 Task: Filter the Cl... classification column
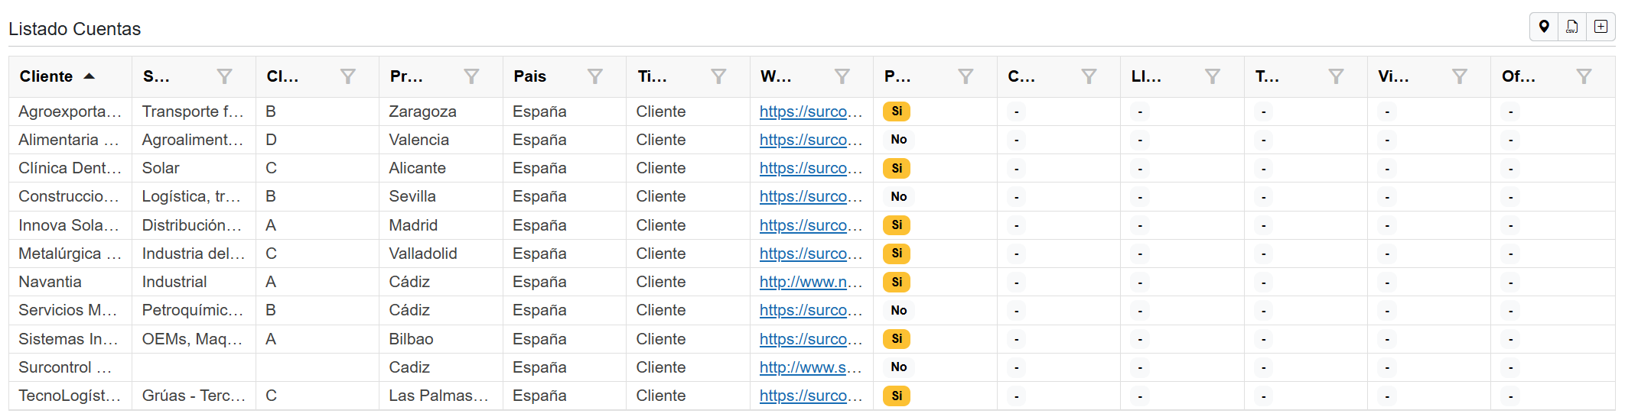click(x=347, y=76)
